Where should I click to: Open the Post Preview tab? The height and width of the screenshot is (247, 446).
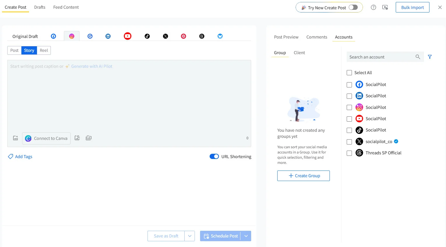(286, 37)
